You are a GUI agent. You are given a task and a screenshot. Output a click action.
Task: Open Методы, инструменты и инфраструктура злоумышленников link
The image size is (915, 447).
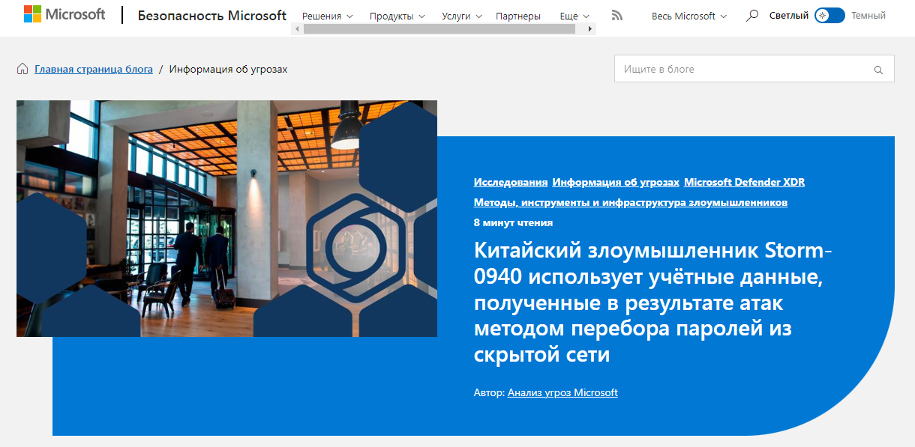631,202
